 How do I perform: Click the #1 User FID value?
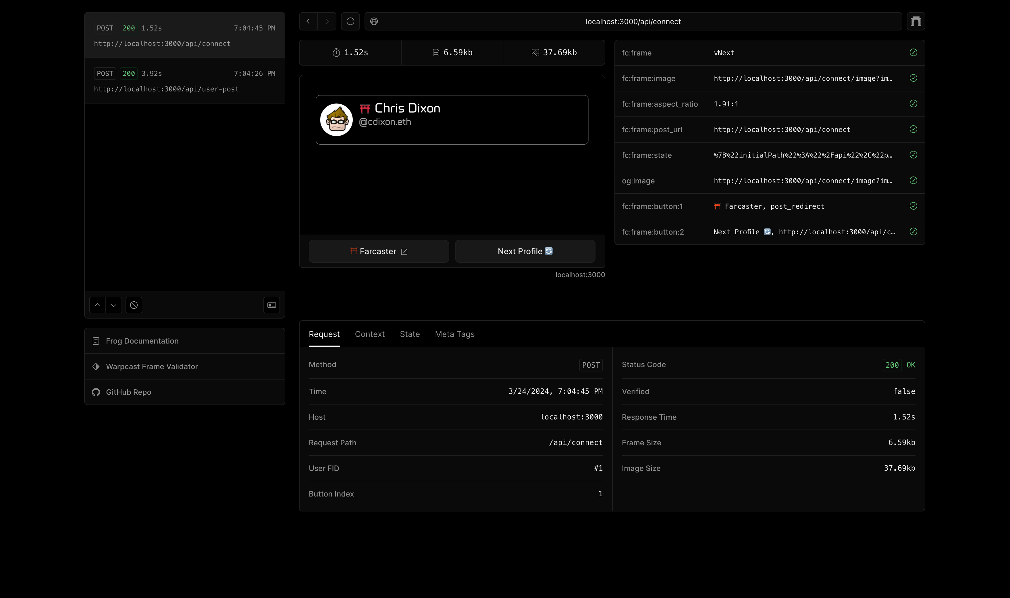click(598, 468)
